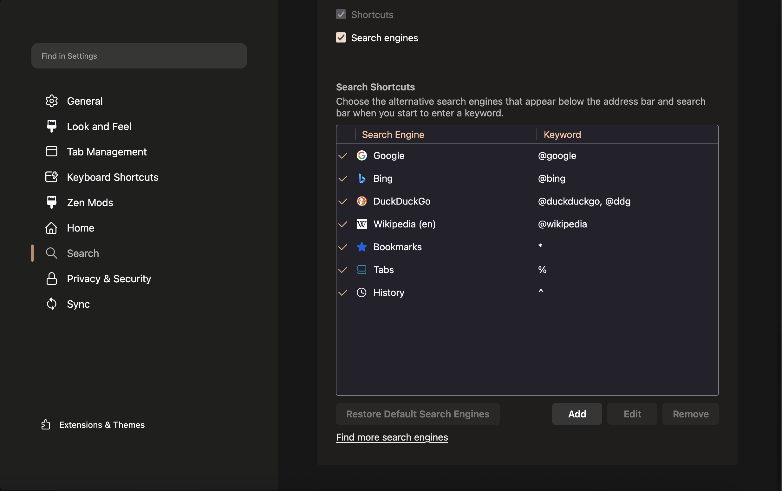Toggle the Bookmarks row checkmark
This screenshot has height=491, width=782.
tap(343, 247)
